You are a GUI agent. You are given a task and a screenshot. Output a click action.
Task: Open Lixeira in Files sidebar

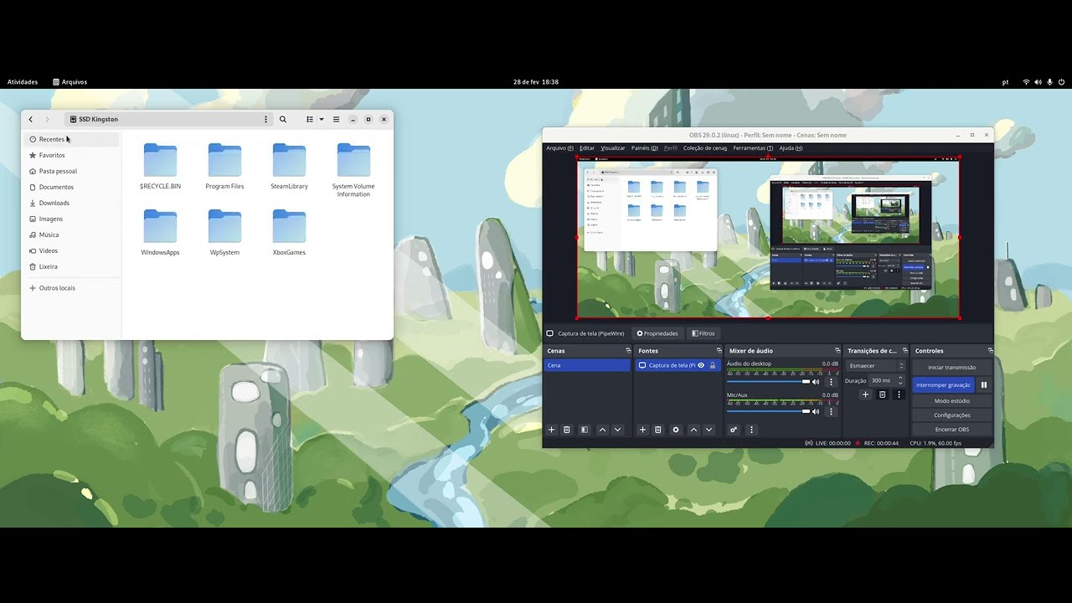pos(70,266)
